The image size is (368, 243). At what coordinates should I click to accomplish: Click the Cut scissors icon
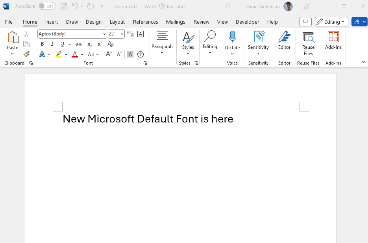click(x=26, y=34)
